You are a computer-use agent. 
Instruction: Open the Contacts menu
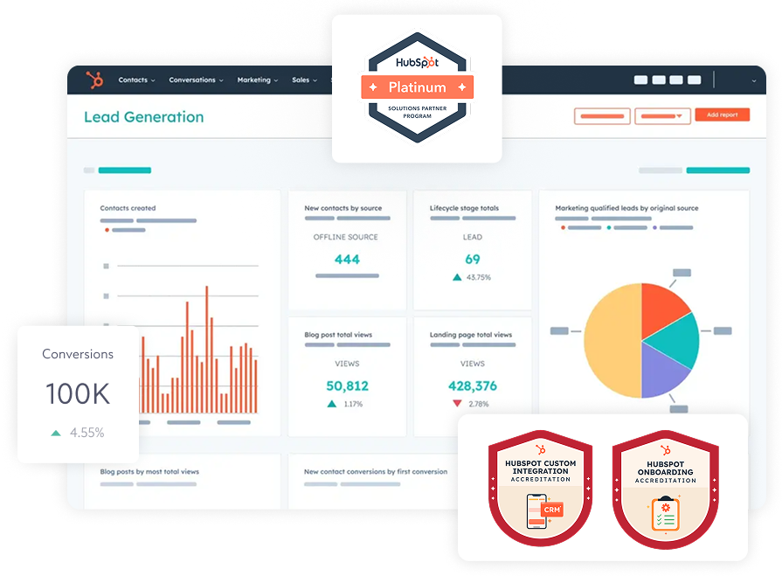(x=136, y=80)
